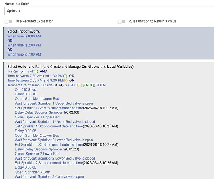Toggle Rule Function to Return a Value switch
This screenshot has width=214, height=179.
click(x=121, y=22)
